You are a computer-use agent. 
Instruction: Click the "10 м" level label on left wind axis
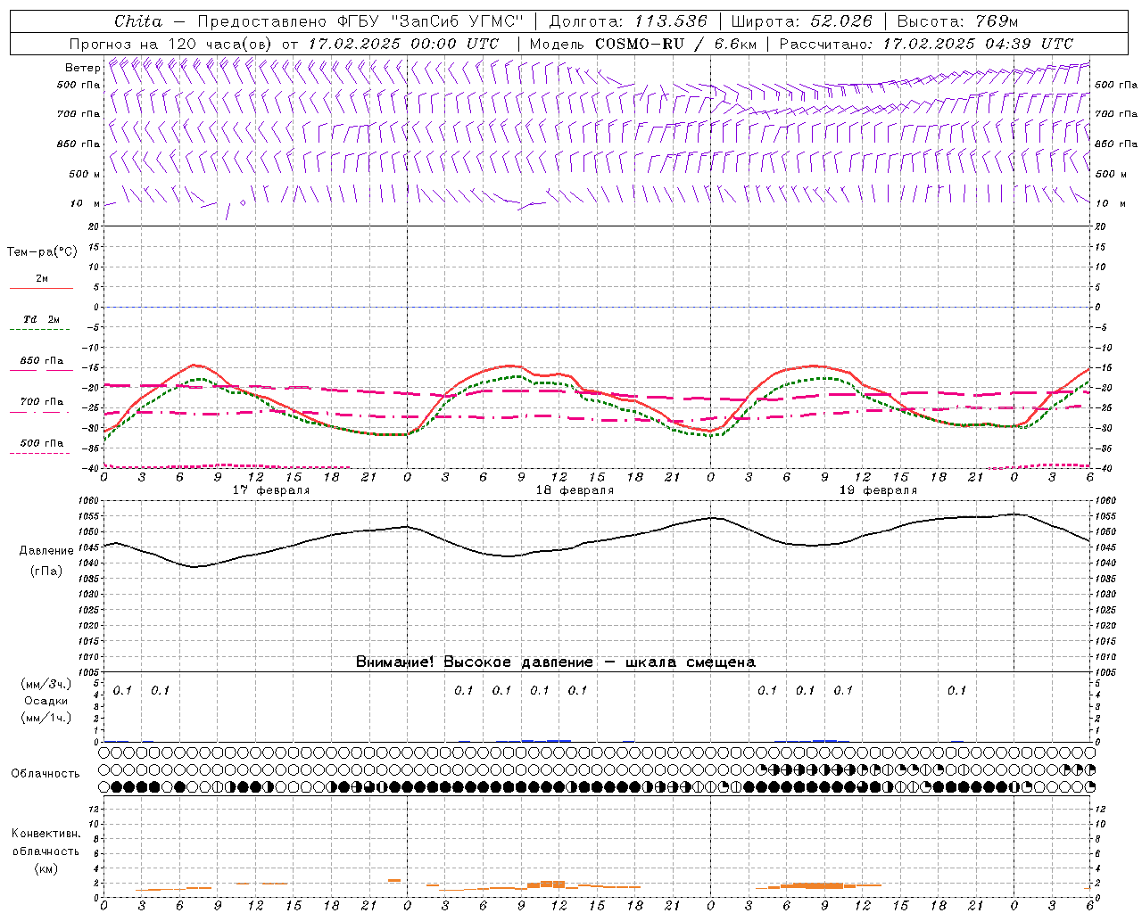tap(85, 203)
